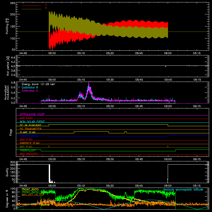This screenshot has height=212, width=212.
Task: Click the Quality axis title
Action: tap(7, 172)
